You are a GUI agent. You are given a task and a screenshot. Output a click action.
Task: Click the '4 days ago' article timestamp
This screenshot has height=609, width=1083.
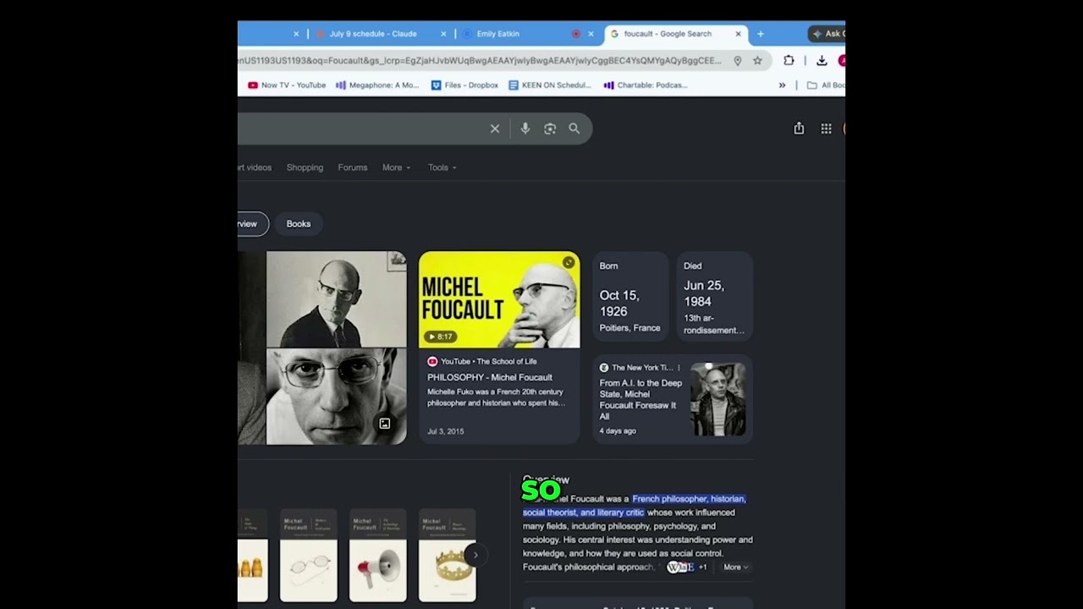[x=618, y=431]
